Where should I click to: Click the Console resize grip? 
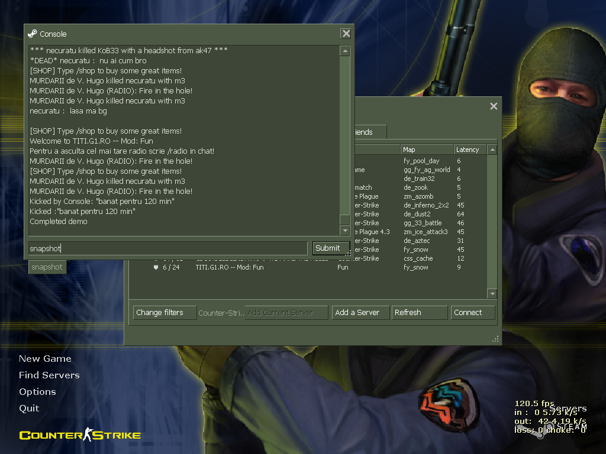point(348,253)
